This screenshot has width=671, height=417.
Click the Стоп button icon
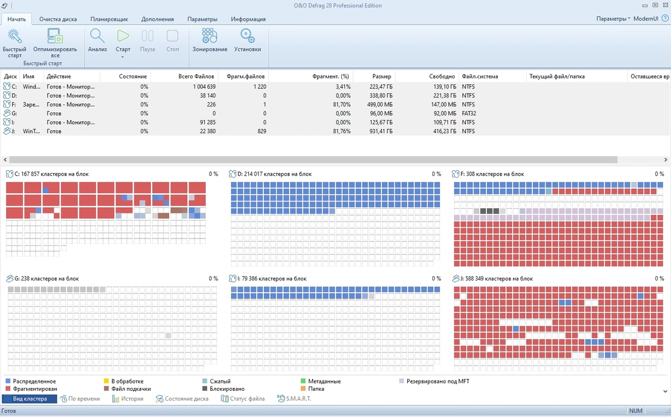pyautogui.click(x=173, y=36)
